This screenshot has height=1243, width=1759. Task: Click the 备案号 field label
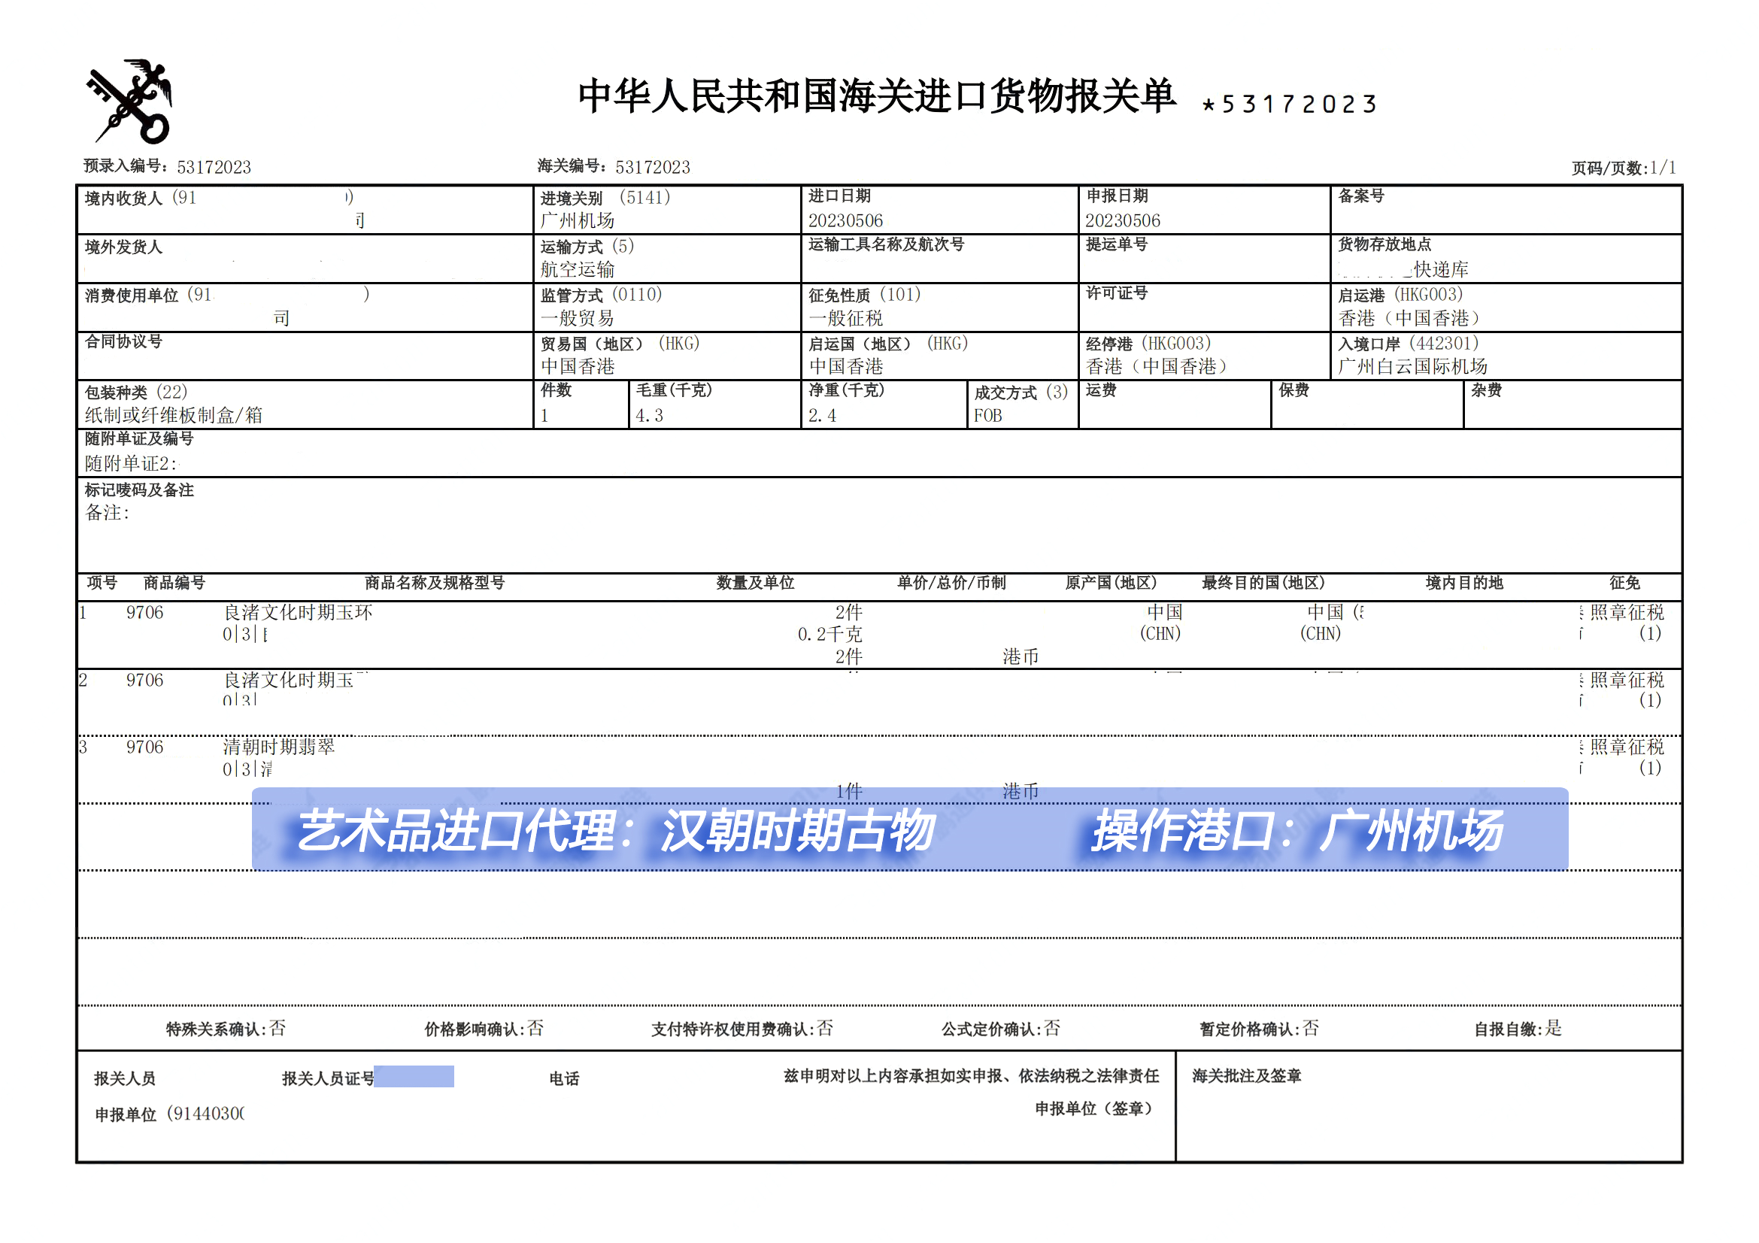click(1360, 196)
